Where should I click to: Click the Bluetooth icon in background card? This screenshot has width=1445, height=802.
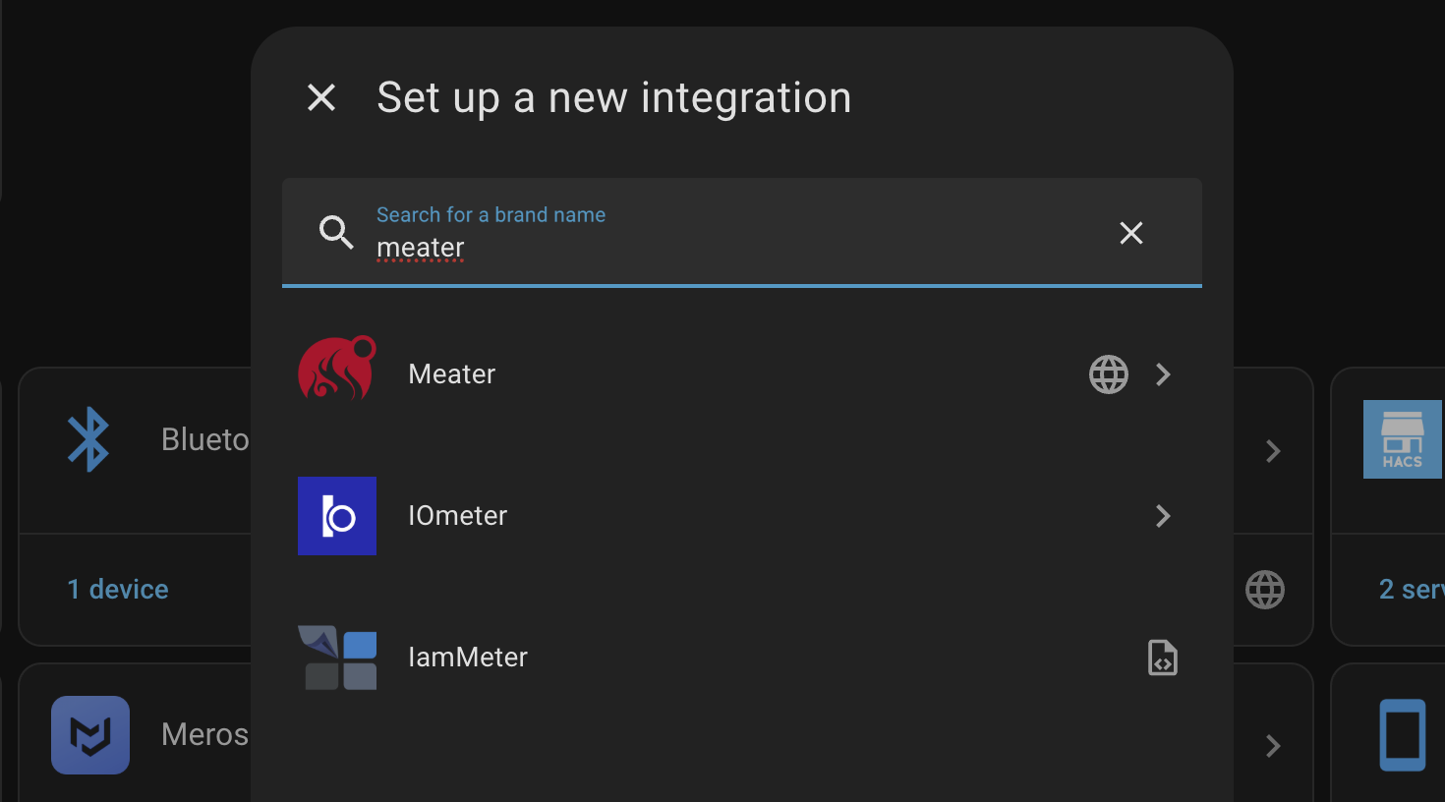pyautogui.click(x=88, y=439)
